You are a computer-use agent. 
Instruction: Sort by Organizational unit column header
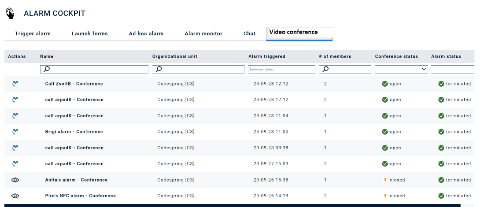click(x=175, y=56)
